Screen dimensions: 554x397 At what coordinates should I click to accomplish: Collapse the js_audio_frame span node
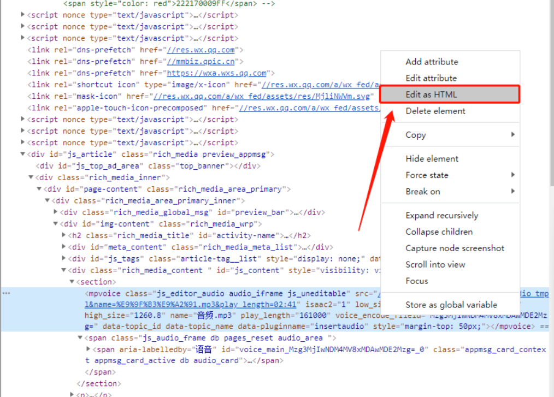pyautogui.click(x=80, y=337)
